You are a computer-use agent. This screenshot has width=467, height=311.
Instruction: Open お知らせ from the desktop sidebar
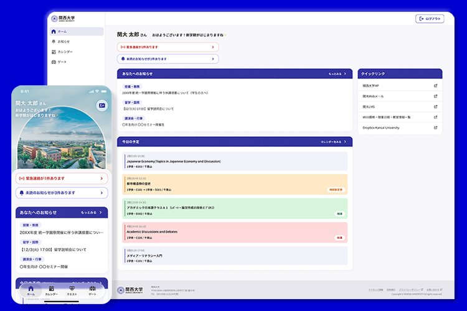[x=77, y=42]
